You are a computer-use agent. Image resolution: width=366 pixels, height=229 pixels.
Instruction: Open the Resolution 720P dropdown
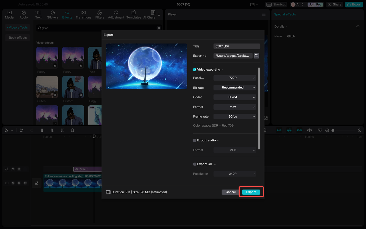[x=234, y=78]
